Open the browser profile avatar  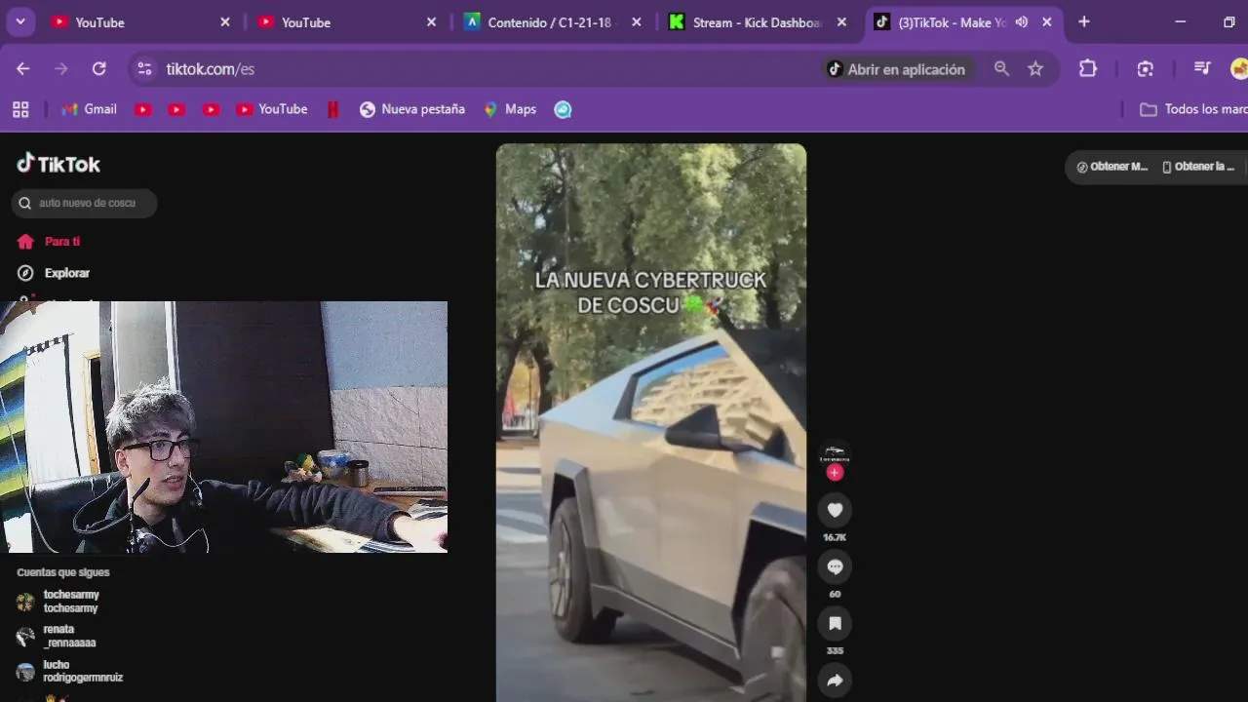[x=1239, y=68]
